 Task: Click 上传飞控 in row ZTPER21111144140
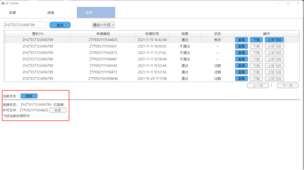pos(275,66)
